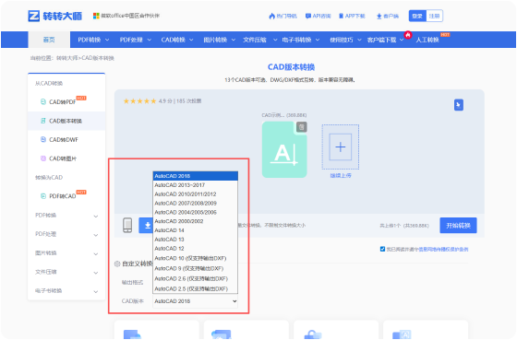Click the 开始转换 button
This screenshot has height=340, width=517.
pyautogui.click(x=458, y=226)
